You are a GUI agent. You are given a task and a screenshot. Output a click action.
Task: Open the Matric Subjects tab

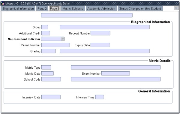click(73, 9)
